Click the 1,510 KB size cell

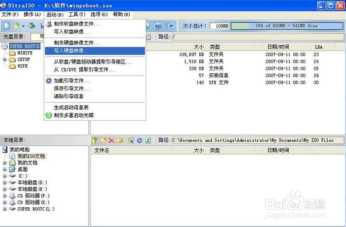pyautogui.click(x=194, y=61)
